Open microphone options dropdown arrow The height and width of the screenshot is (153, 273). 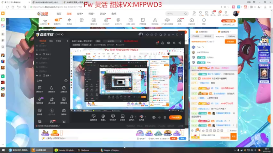(x=135, y=117)
